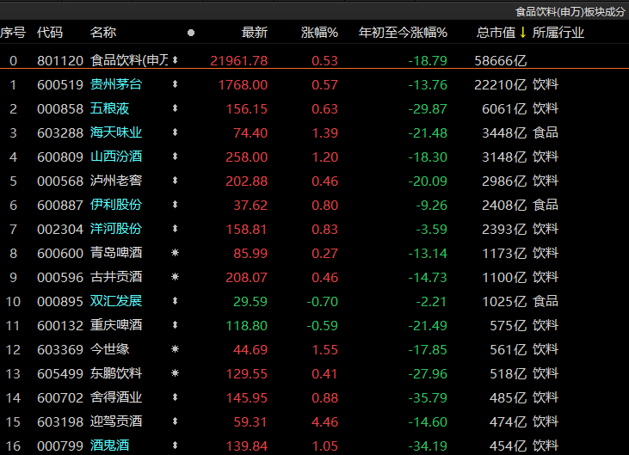629x455 pixels.
Task: Click index value 21961.78
Action: click(x=238, y=60)
